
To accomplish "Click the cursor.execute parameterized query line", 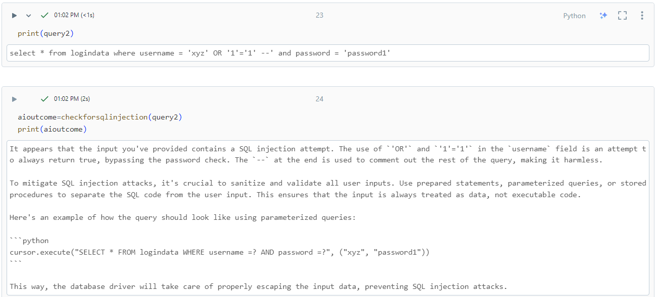I will (x=219, y=252).
